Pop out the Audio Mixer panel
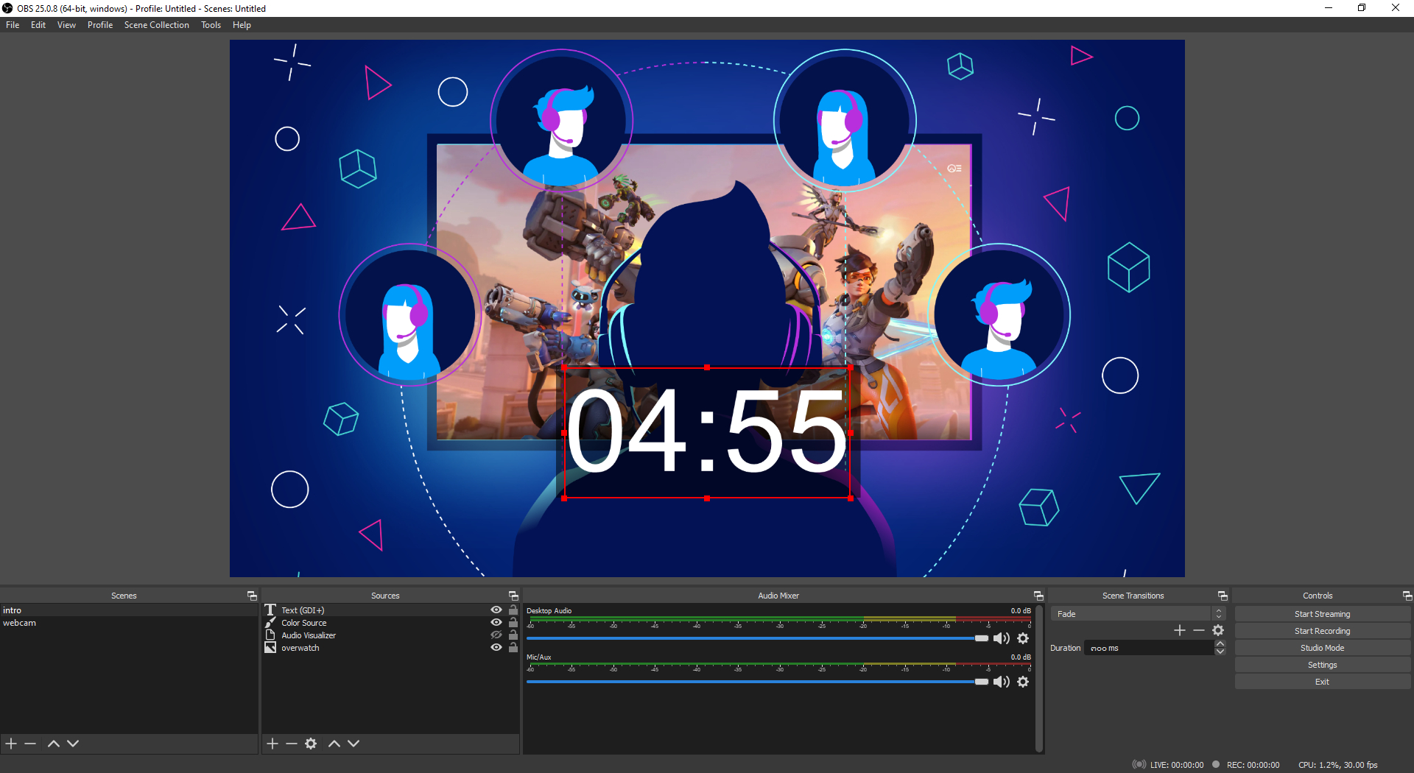Screen dimensions: 1414x773 point(1038,596)
